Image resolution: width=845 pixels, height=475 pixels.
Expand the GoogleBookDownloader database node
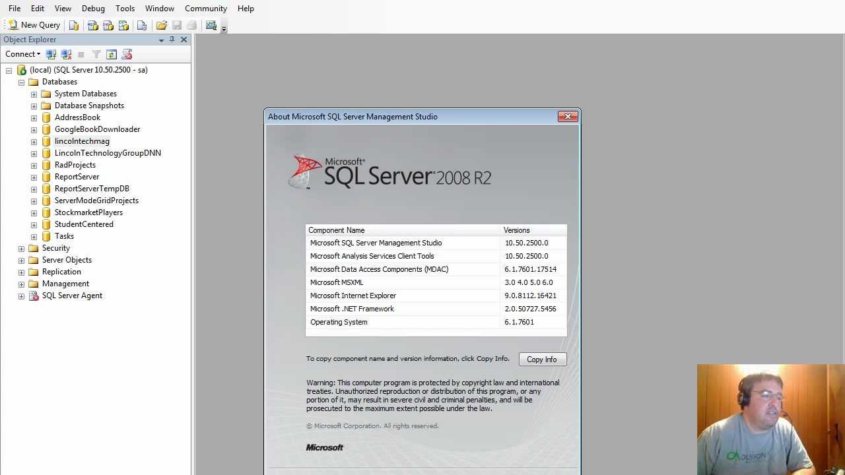[34, 130]
